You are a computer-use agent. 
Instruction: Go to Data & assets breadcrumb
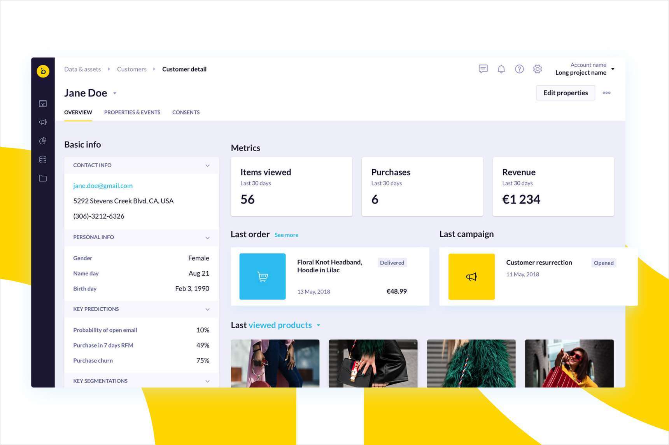point(82,69)
